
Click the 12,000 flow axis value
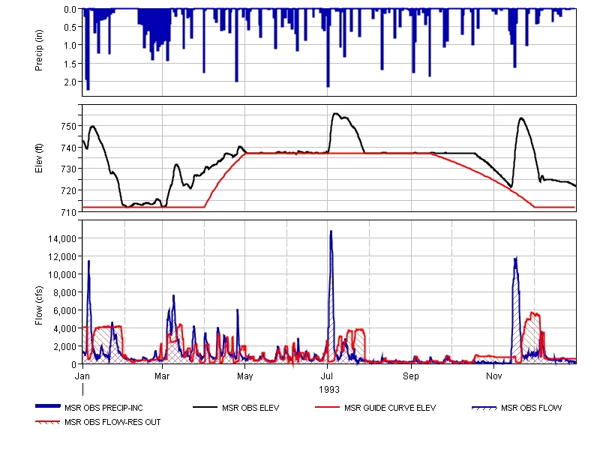point(62,257)
